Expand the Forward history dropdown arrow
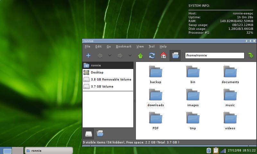257x154 pixels. [130, 56]
